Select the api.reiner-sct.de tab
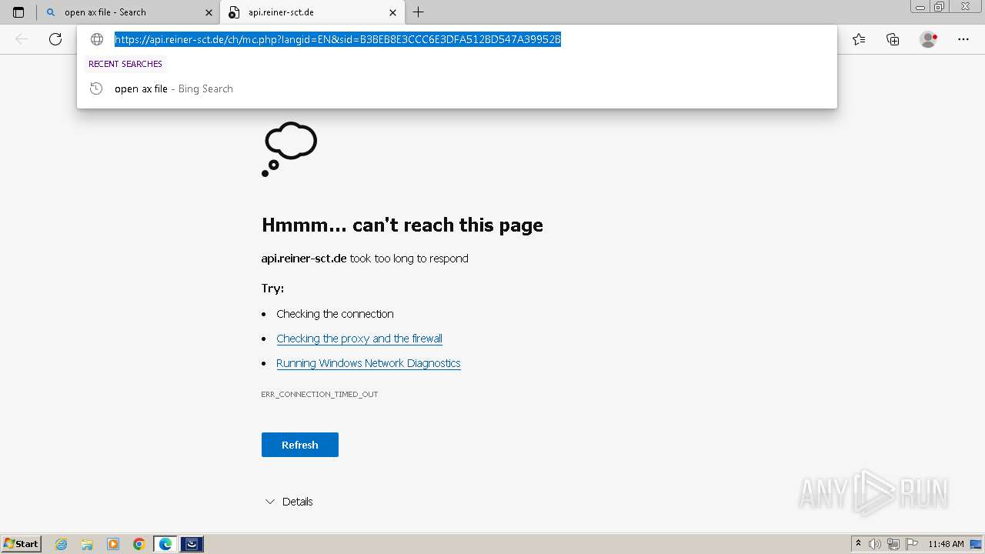Viewport: 985px width, 554px height. coord(312,12)
